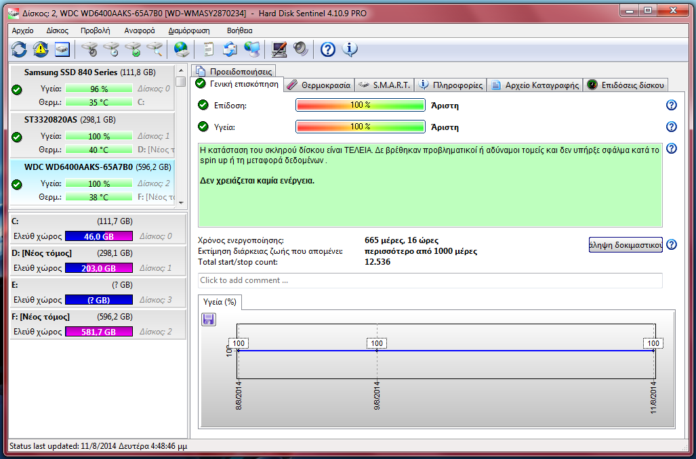Click green check icon of ST3320820AS disk
This screenshot has width=696, height=459.
pyautogui.click(x=17, y=137)
